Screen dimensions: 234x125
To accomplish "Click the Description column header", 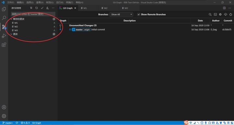I will pos(130,20).
